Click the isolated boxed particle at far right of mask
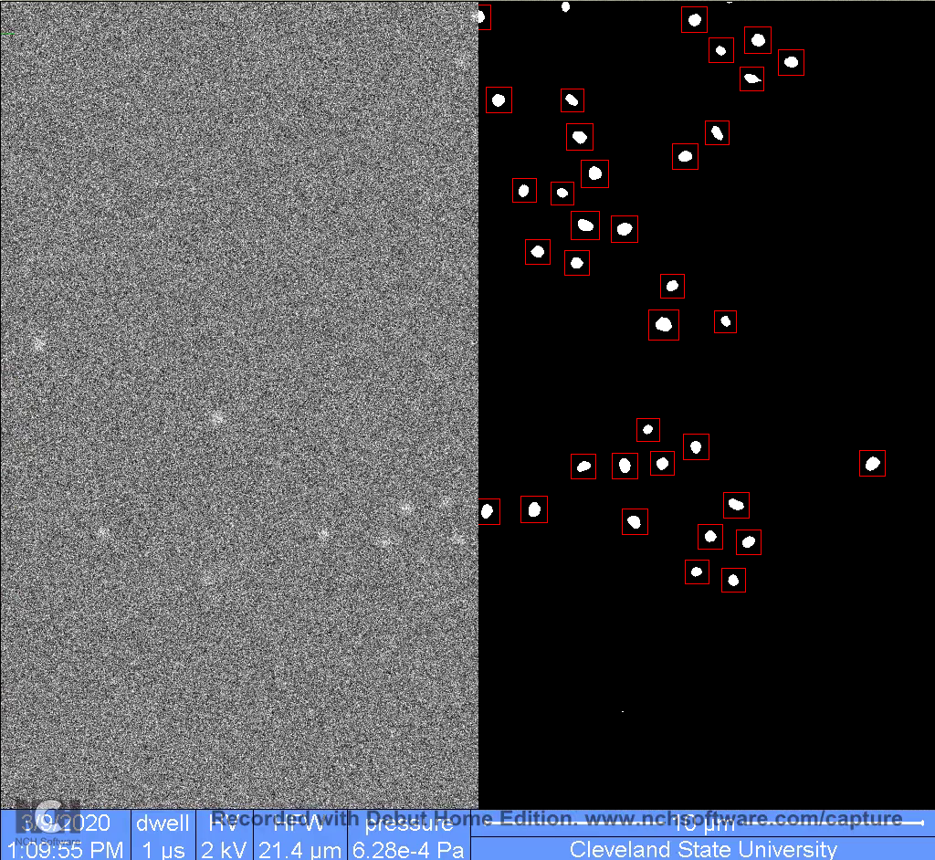The image size is (935, 860). (872, 464)
